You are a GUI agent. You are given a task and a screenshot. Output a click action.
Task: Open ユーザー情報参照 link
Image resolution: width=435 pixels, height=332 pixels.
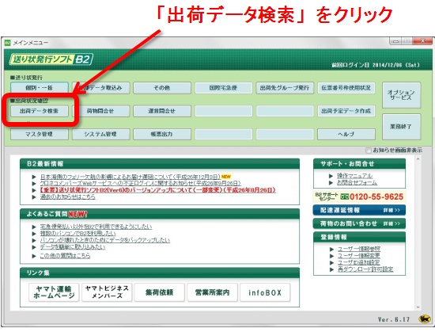(x=359, y=249)
